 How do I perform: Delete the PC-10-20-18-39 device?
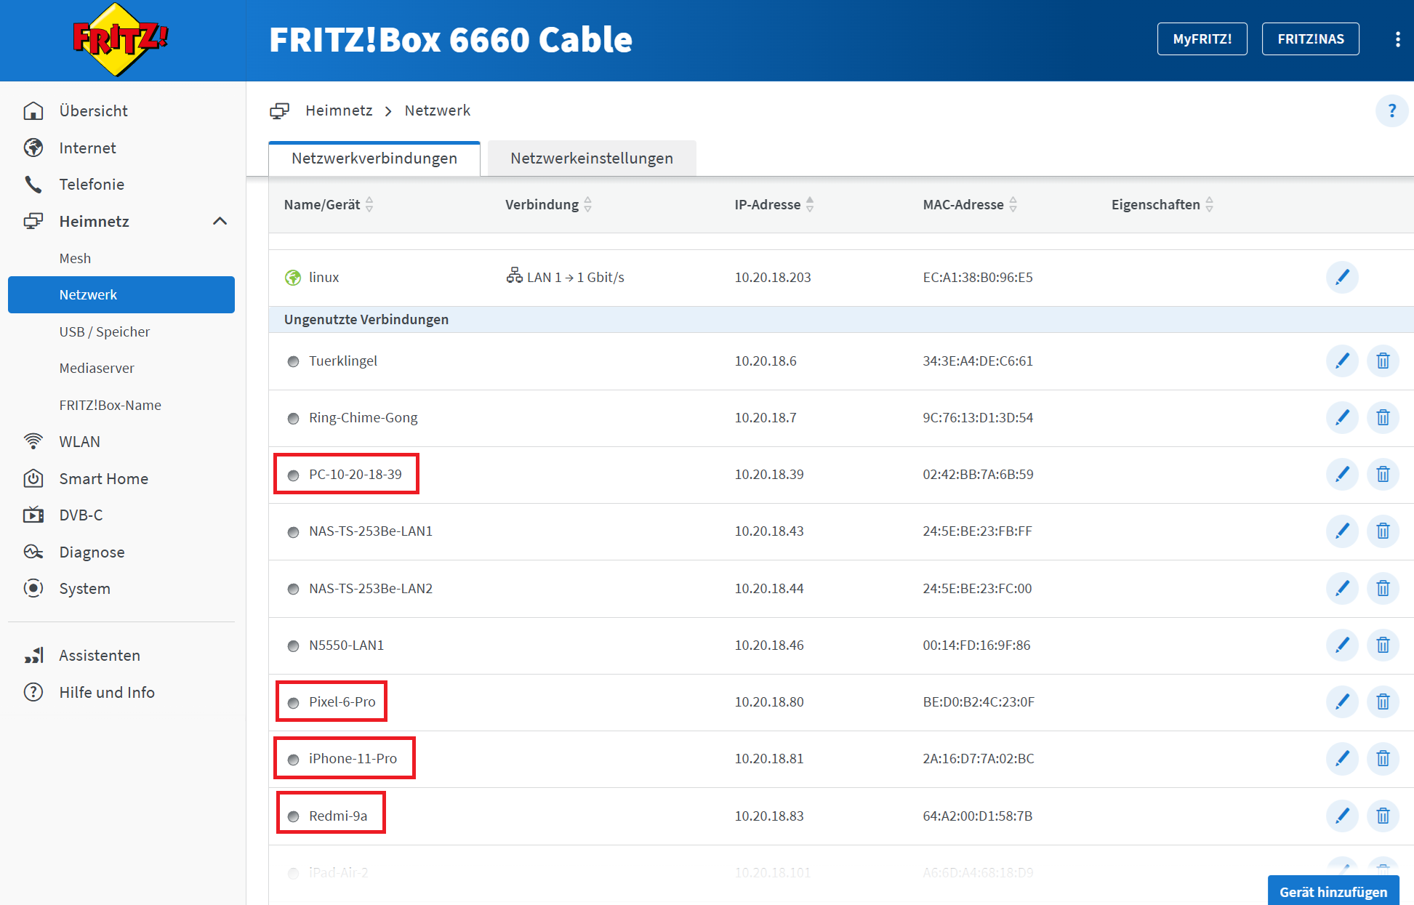1383,474
